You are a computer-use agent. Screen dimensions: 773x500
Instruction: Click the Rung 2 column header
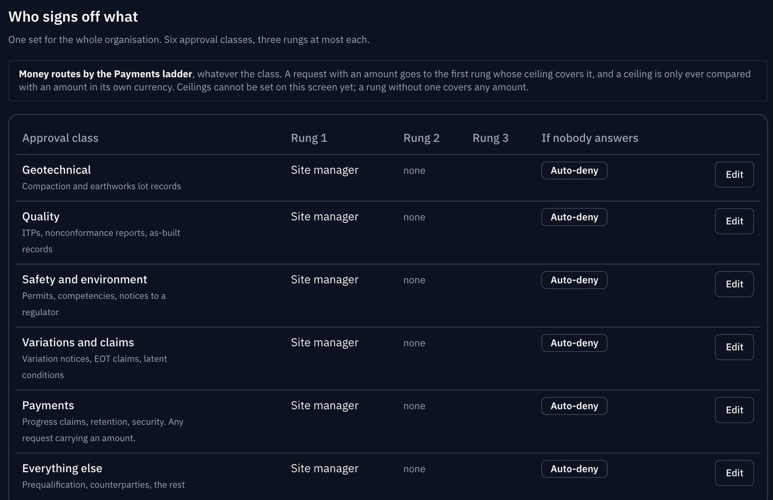[421, 138]
